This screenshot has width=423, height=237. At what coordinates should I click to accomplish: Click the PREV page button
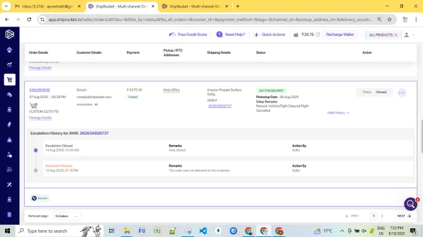tap(352, 216)
